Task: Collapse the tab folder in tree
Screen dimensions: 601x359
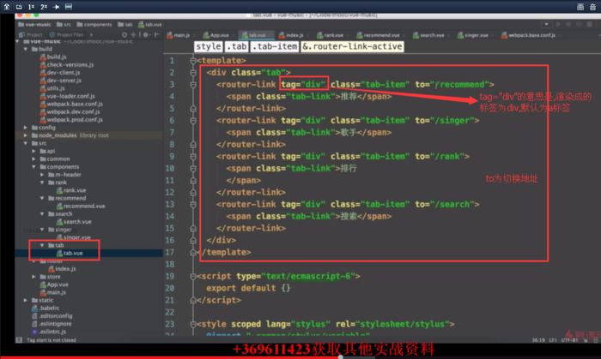Action: 42,245
